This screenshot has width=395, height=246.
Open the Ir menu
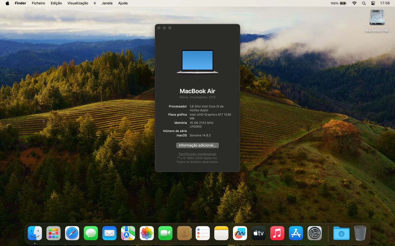point(95,3)
